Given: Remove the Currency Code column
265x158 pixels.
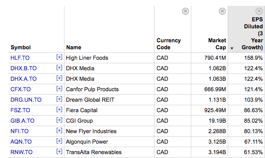Looking at the screenshot, I should [185, 11].
